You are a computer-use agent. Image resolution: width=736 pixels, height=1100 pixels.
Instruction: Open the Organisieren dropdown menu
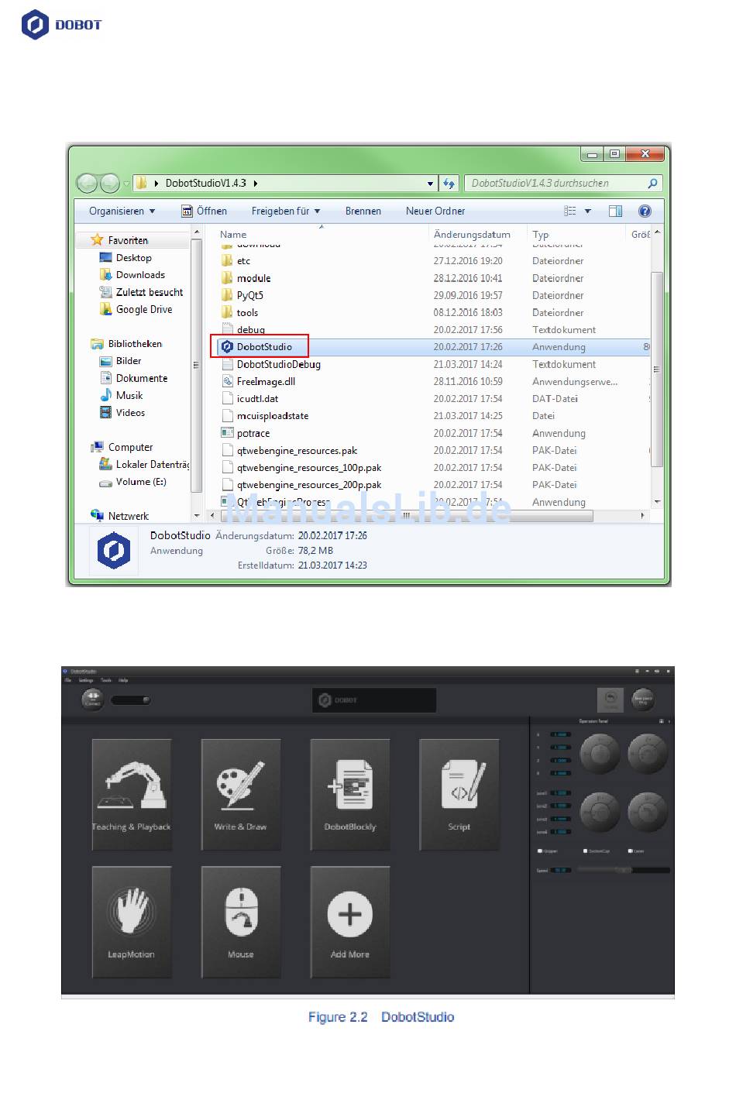(122, 211)
